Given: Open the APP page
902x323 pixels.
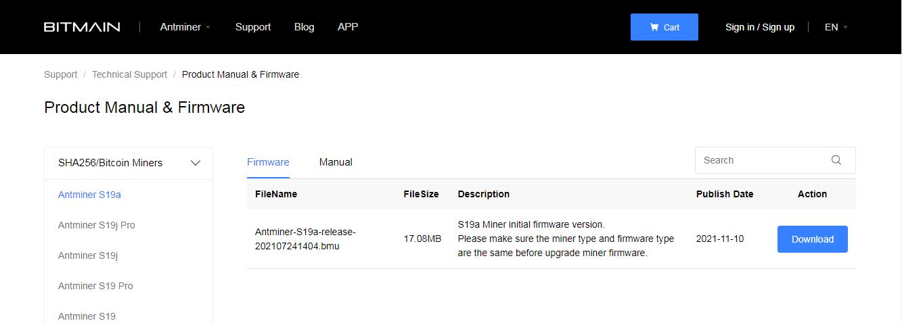Looking at the screenshot, I should pyautogui.click(x=348, y=27).
